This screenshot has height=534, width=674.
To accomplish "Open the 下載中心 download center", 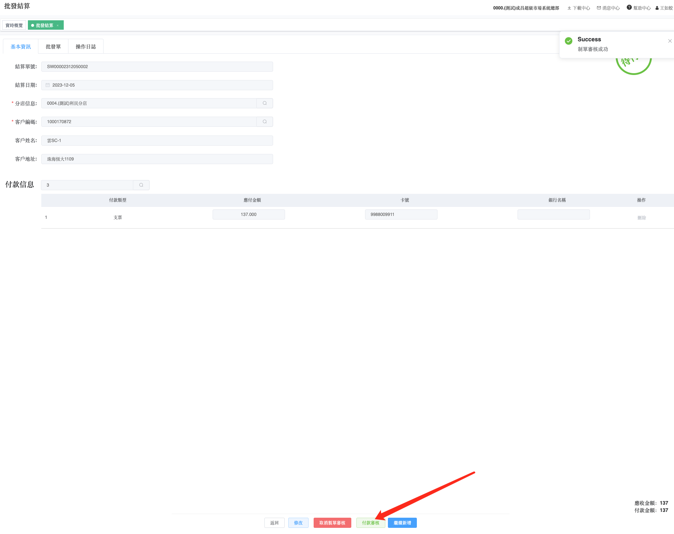I will coord(579,8).
